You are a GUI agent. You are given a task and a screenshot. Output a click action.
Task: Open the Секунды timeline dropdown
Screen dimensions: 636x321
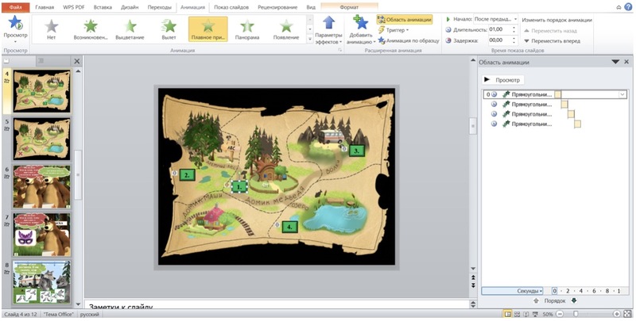coord(512,291)
